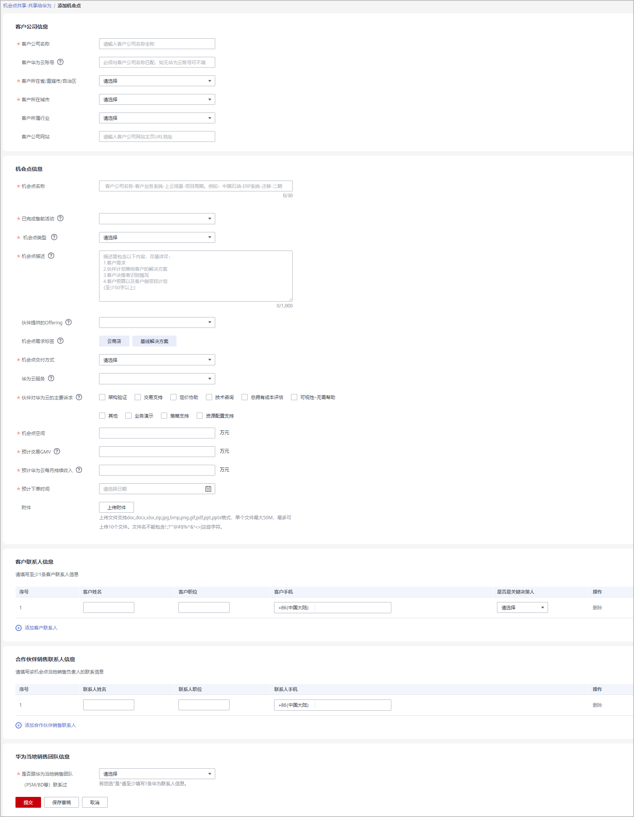Select the 总拥有成本评估 checkbox
The image size is (634, 817).
pyautogui.click(x=245, y=397)
